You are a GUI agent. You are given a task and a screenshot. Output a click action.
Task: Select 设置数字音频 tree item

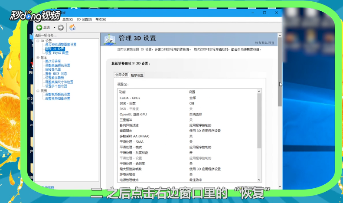pos(55,78)
